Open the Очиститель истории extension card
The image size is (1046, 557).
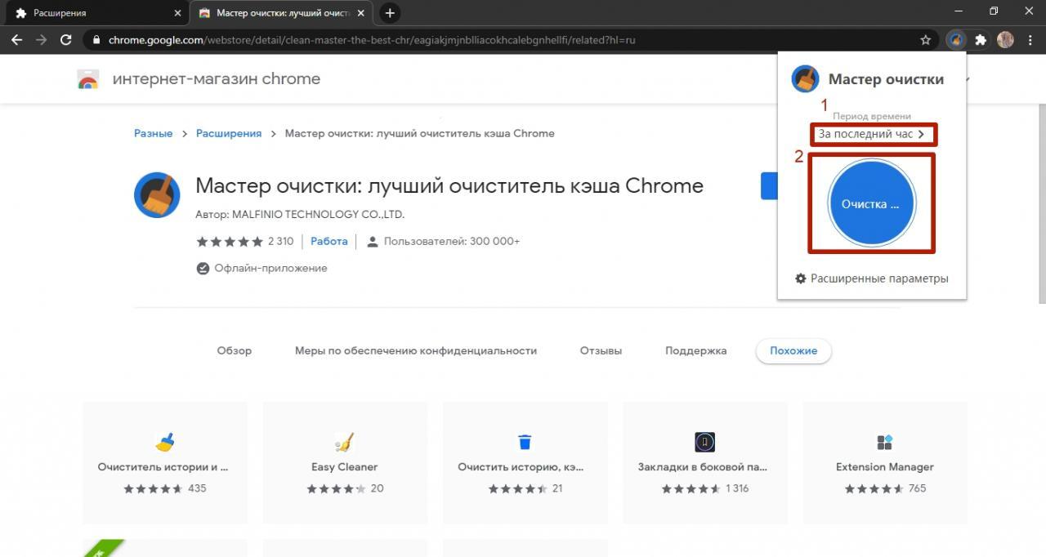tap(164, 461)
